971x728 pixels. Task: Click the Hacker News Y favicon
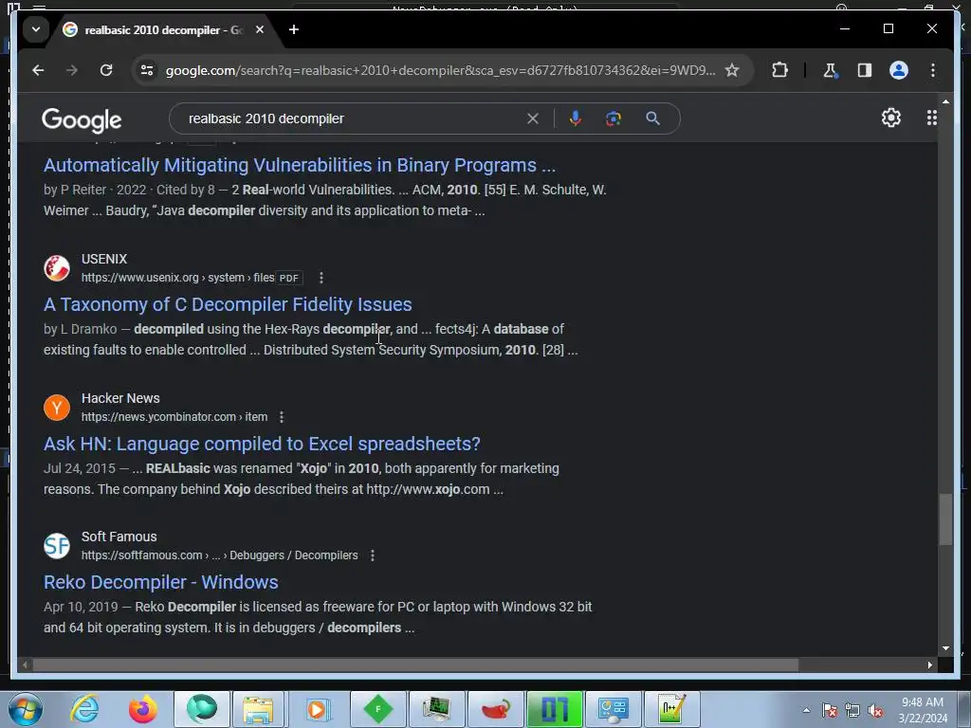point(57,408)
